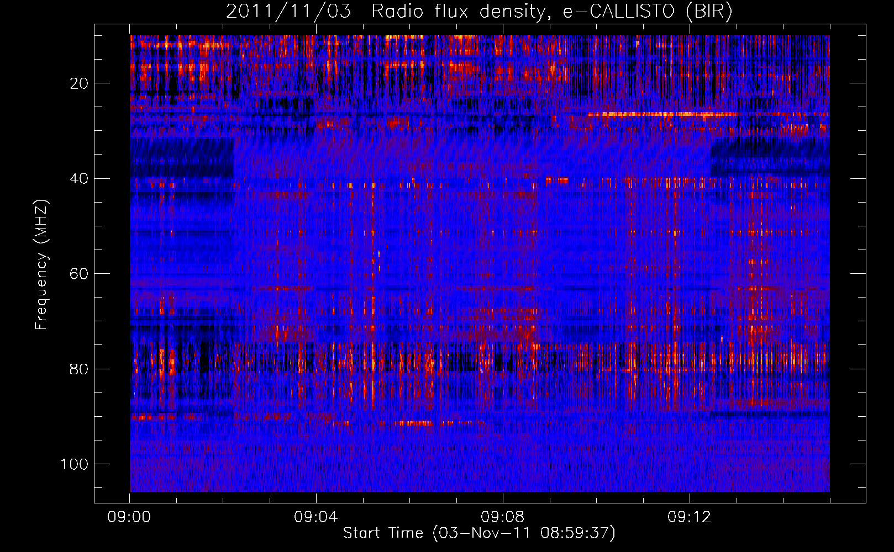894x552 pixels.
Task: Click the time tick label '09:00'
Action: tap(129, 517)
